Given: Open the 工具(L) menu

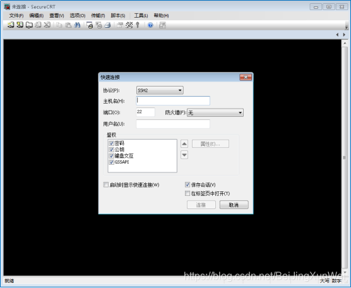Looking at the screenshot, I should point(141,15).
